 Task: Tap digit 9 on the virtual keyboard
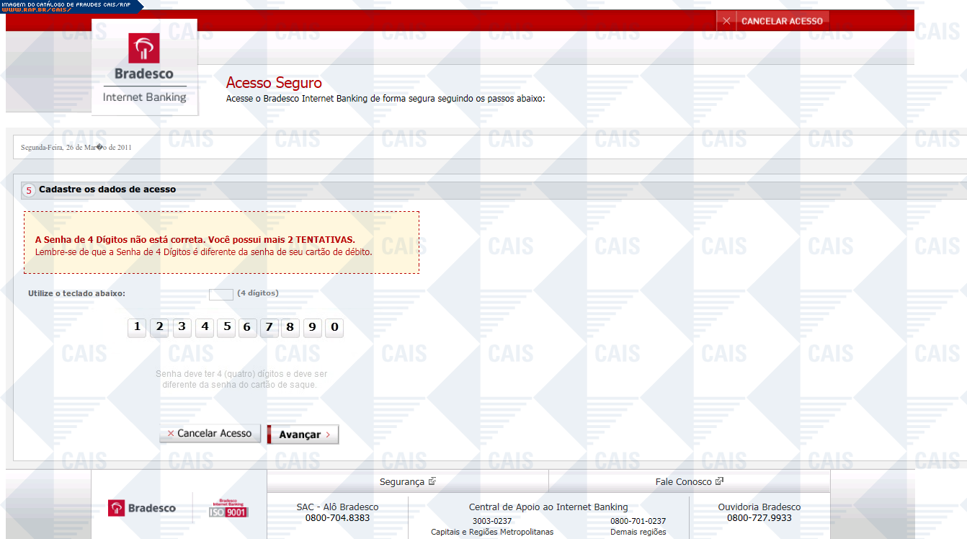pyautogui.click(x=312, y=329)
